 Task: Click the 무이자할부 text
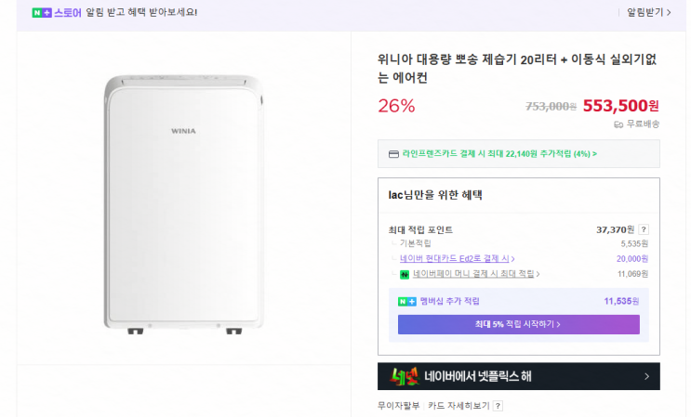pyautogui.click(x=398, y=406)
